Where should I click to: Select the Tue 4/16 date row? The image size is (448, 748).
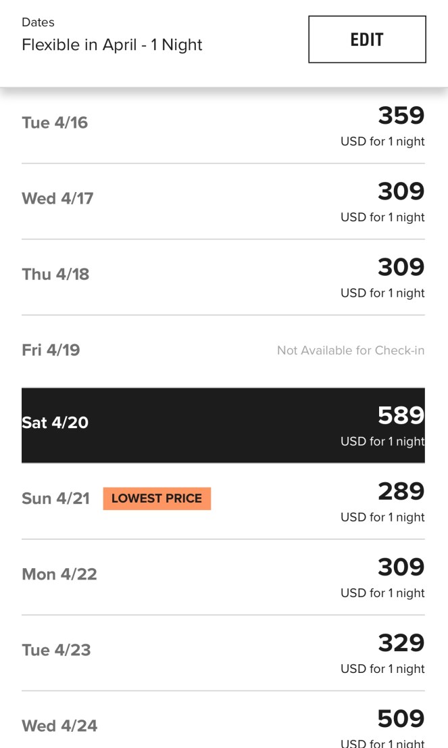click(x=55, y=123)
